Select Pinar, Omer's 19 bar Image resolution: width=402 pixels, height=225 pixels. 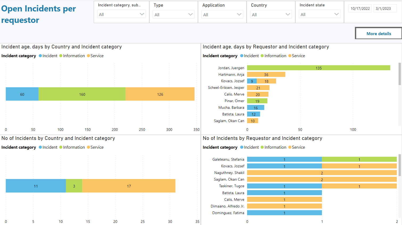pos(257,101)
